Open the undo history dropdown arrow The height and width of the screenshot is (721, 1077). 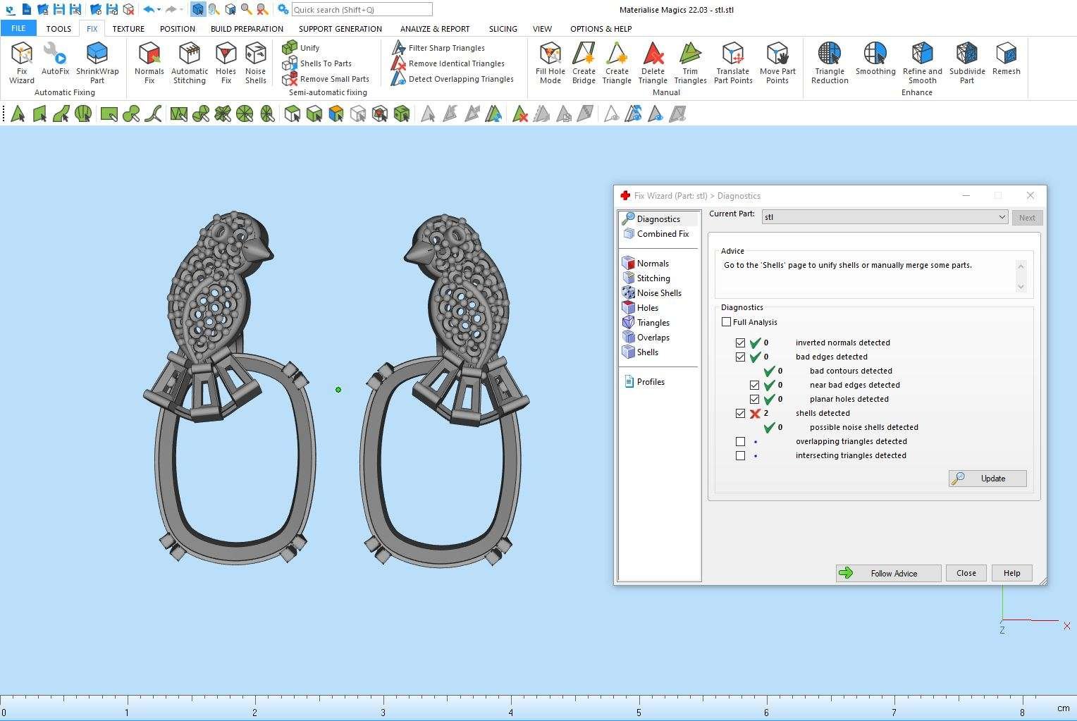[x=159, y=10]
